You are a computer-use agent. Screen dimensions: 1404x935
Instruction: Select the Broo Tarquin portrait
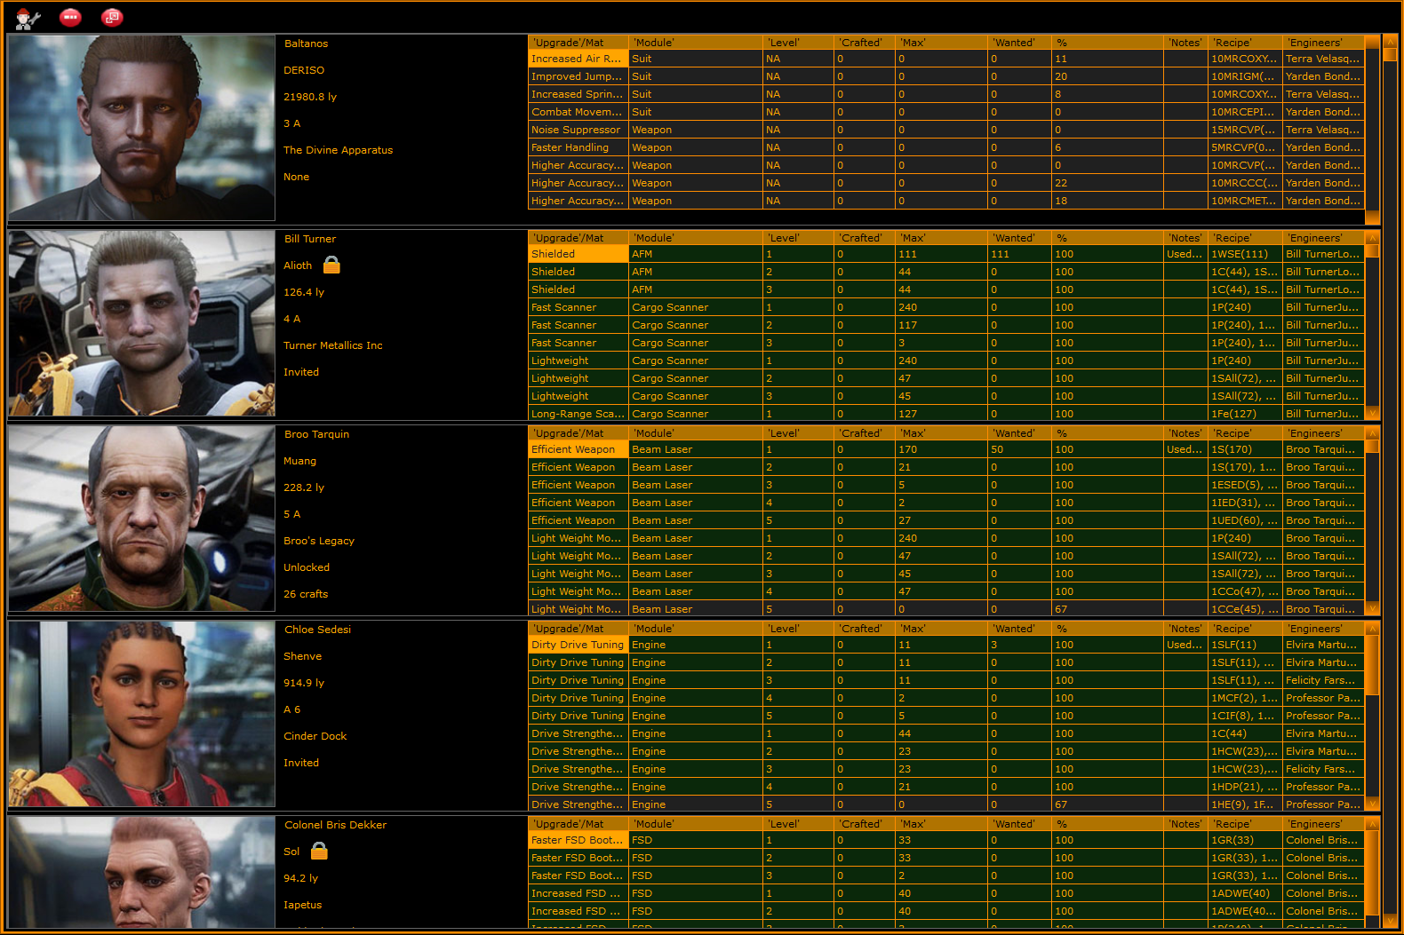click(x=141, y=519)
